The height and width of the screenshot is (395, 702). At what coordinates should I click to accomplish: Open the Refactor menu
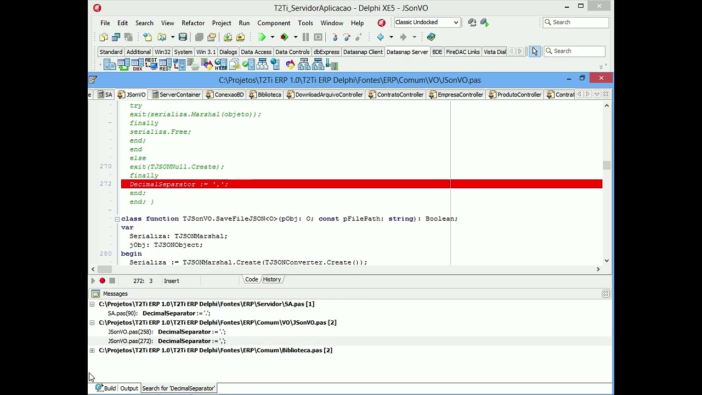193,23
